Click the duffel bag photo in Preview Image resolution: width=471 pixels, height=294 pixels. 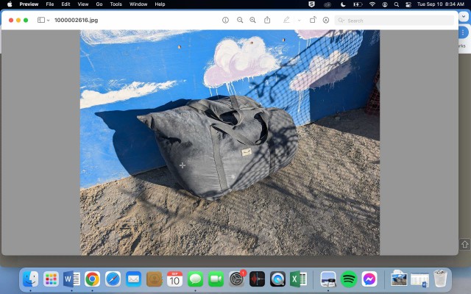click(230, 142)
